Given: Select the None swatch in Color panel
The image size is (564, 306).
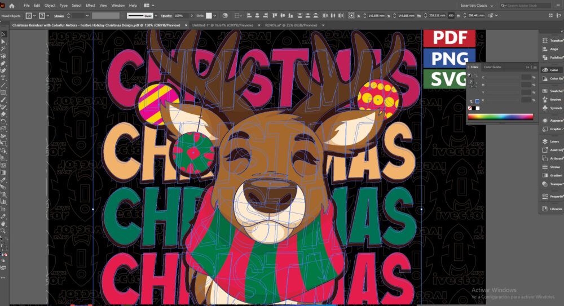Looking at the screenshot, I should [x=470, y=108].
